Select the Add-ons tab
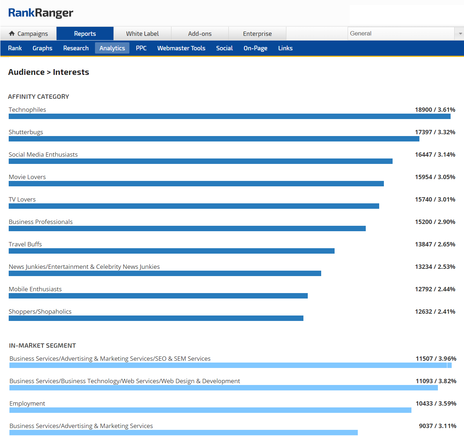Image resolution: width=464 pixels, height=436 pixels. 200,34
